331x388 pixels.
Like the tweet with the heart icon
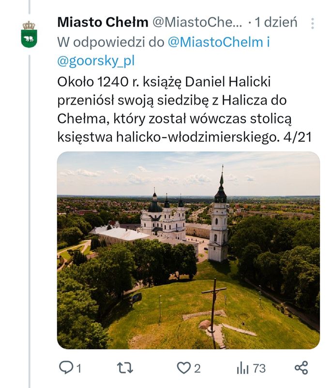click(x=183, y=368)
